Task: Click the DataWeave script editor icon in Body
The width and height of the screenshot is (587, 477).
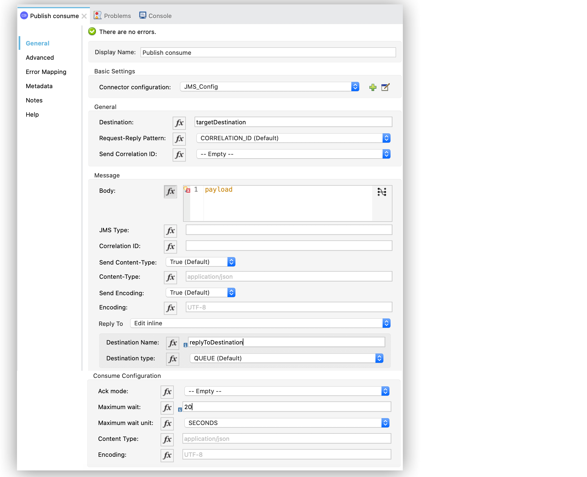Action: (382, 191)
